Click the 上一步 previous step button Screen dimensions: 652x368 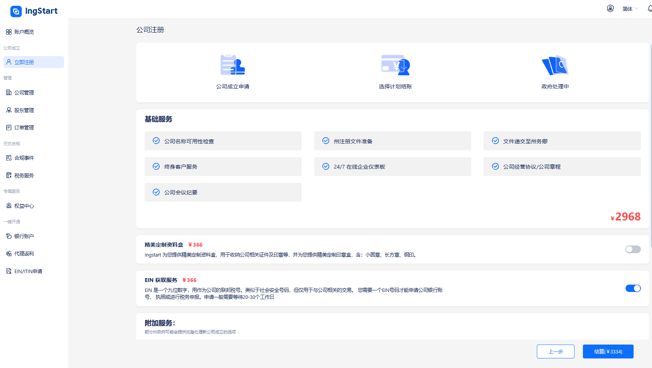[555, 351]
